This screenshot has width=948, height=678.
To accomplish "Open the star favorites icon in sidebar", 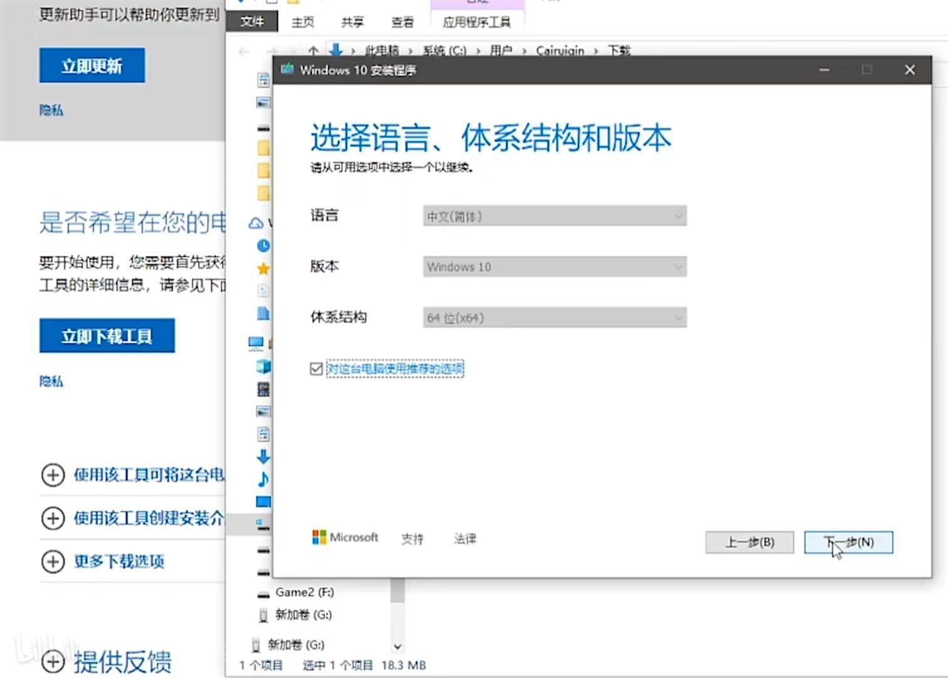I will click(264, 269).
